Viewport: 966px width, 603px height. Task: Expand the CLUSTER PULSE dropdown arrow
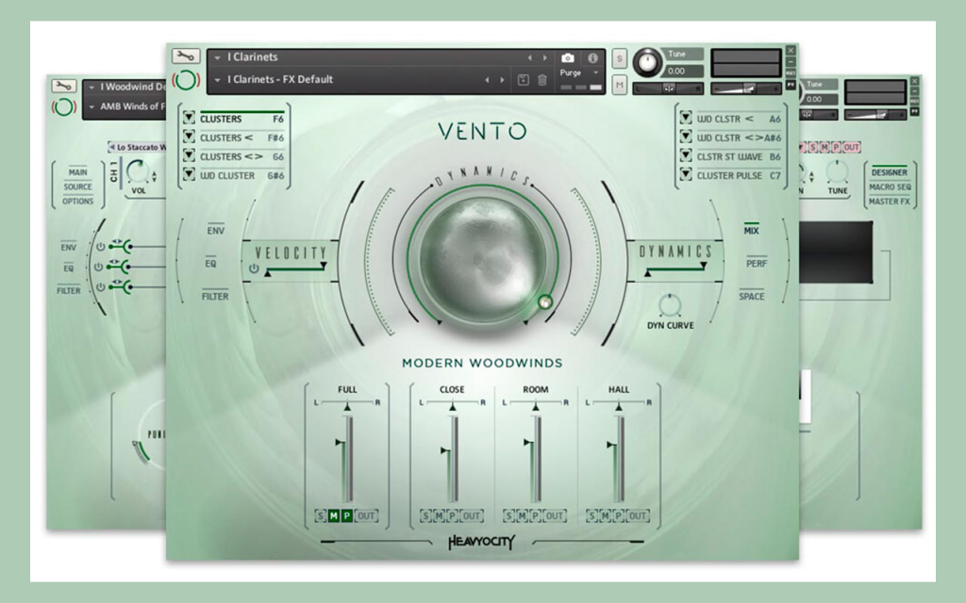[x=686, y=174]
